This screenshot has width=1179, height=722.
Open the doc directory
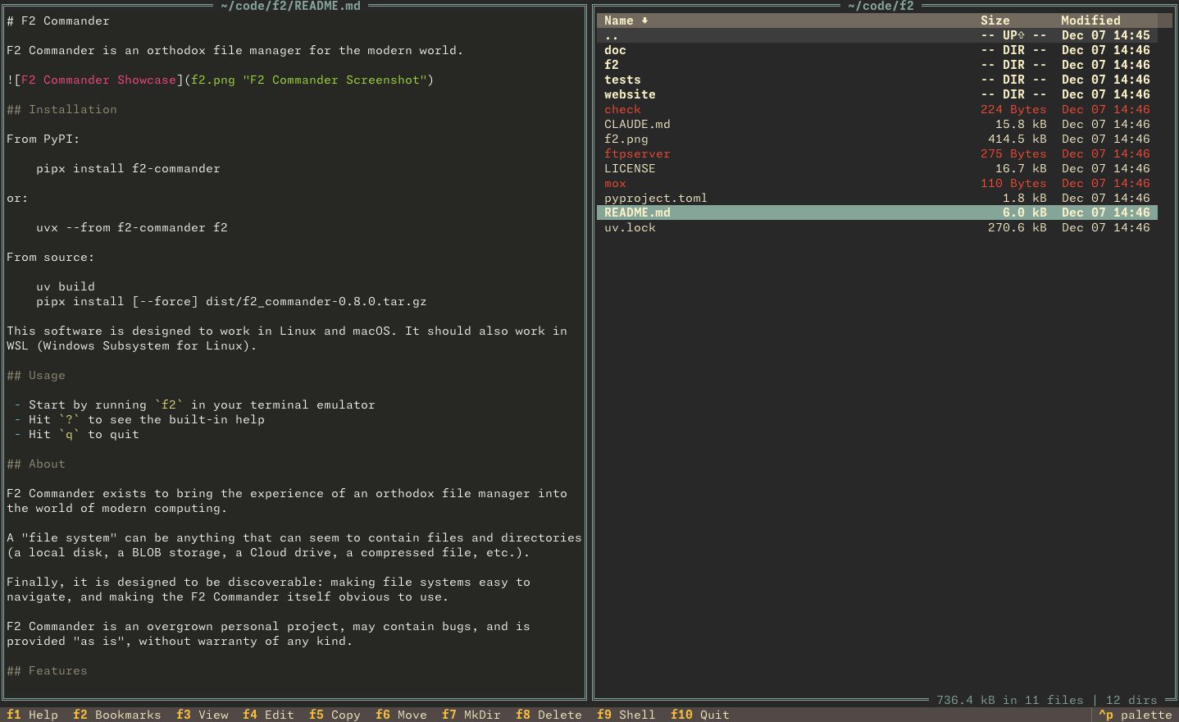click(615, 49)
